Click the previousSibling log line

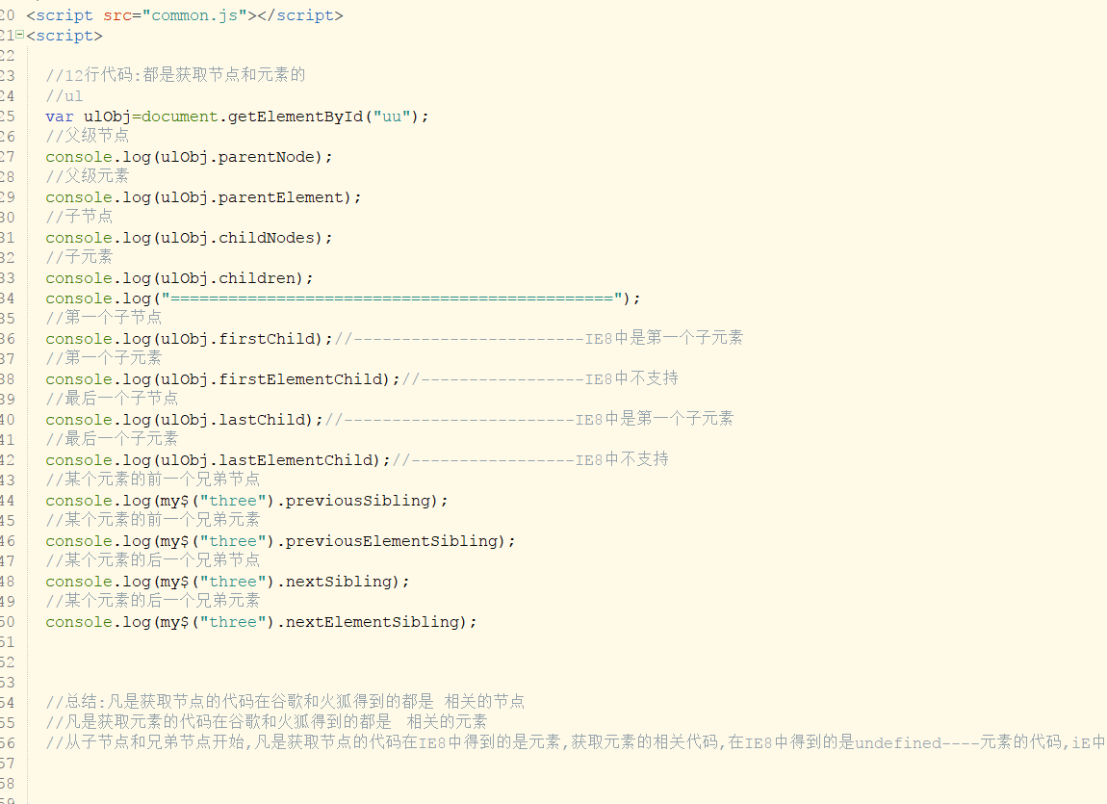246,501
